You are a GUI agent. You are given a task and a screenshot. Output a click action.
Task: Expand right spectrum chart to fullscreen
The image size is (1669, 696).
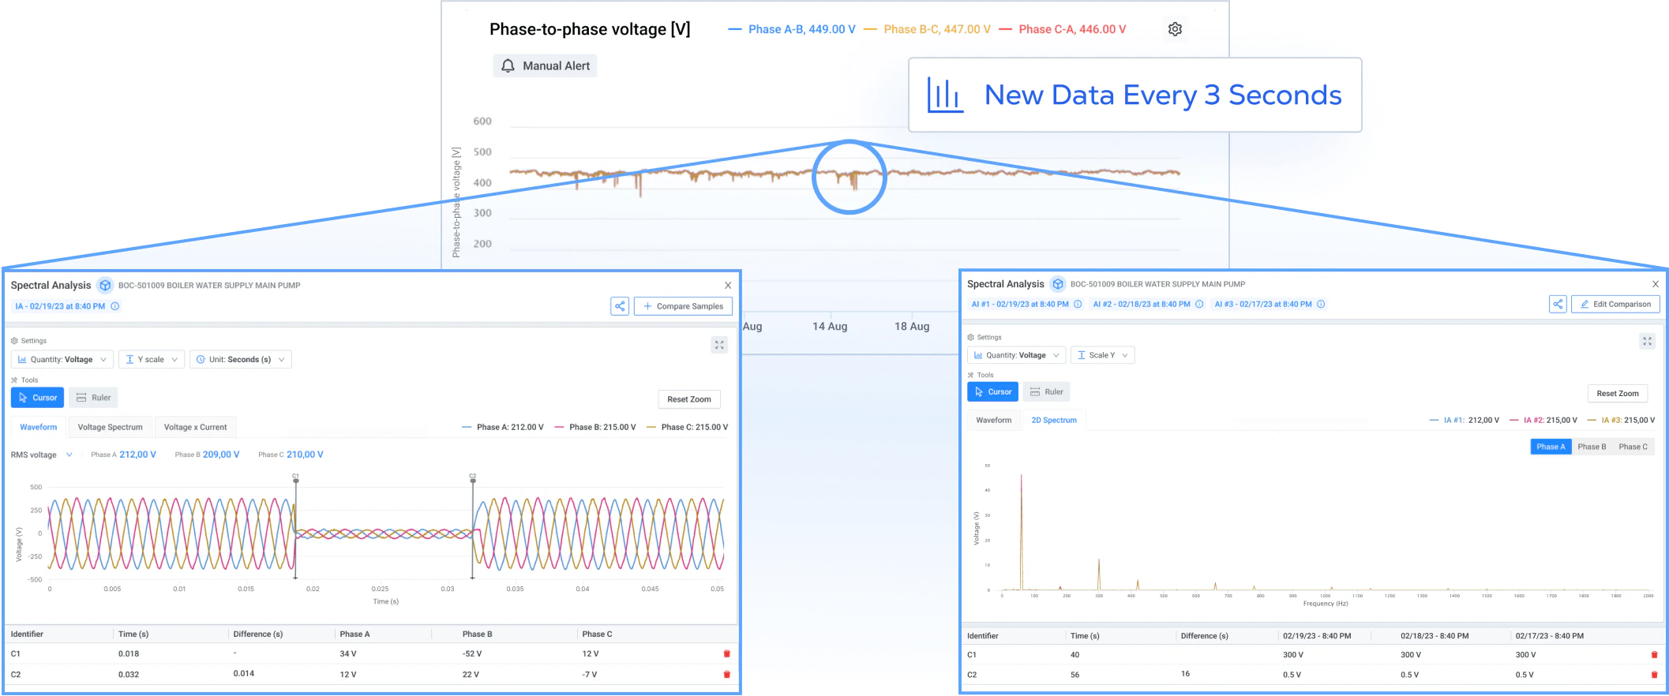coord(1647,341)
